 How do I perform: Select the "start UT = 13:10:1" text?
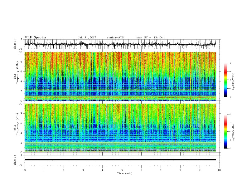[x=151, y=37]
